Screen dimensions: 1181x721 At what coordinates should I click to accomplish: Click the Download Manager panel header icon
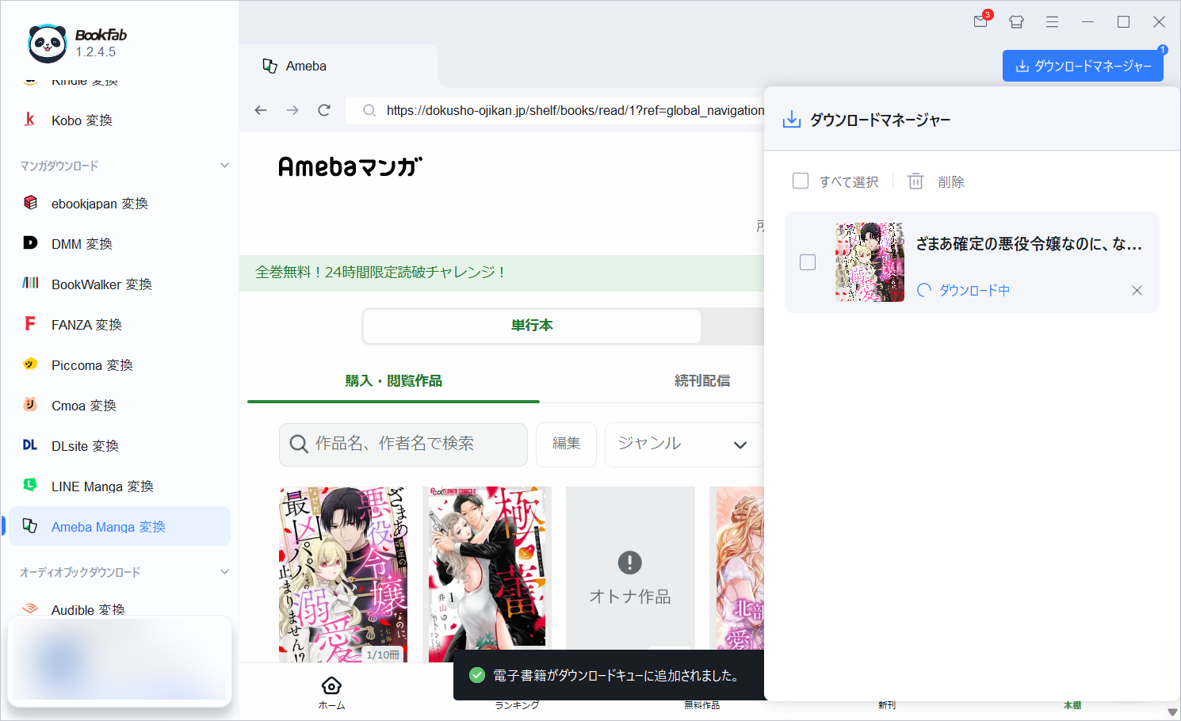791,120
